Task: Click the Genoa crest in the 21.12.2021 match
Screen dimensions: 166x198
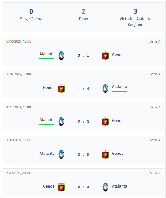Action: [61, 187]
